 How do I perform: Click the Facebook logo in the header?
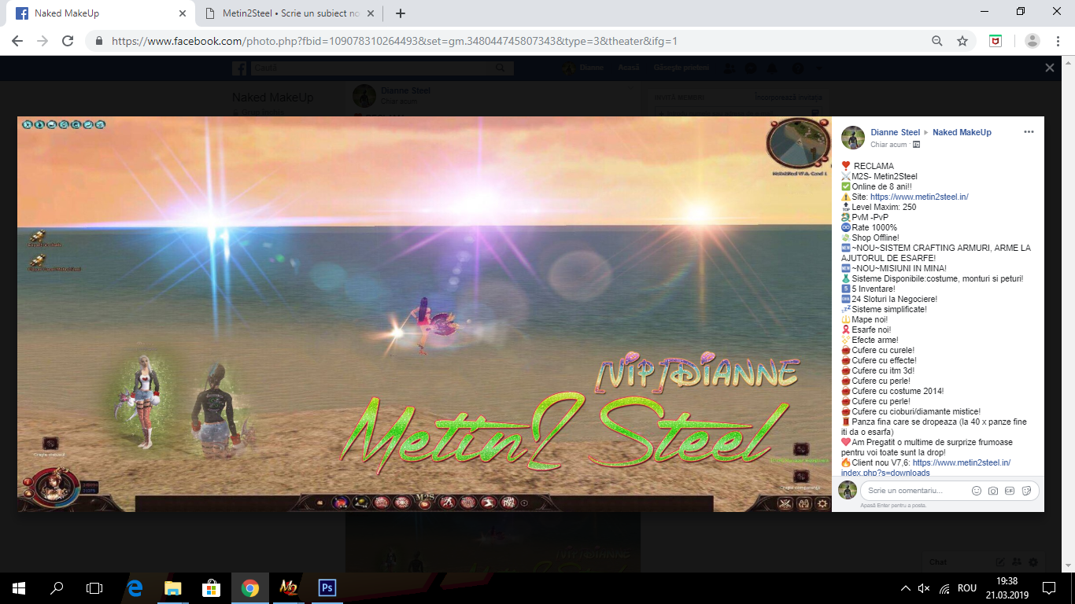tap(239, 68)
